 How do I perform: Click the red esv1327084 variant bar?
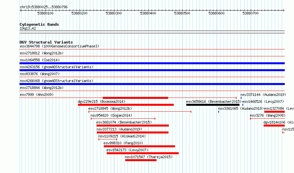(275, 112)
